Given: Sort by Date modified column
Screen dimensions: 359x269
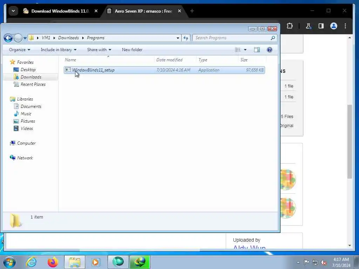Looking at the screenshot, I should [175, 60].
